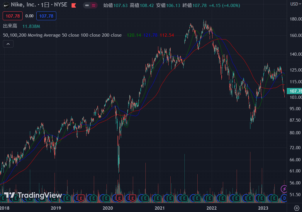The width and height of the screenshot is (302, 212).
Task: Click the 高値 108.42 high value
Action: point(142,5)
